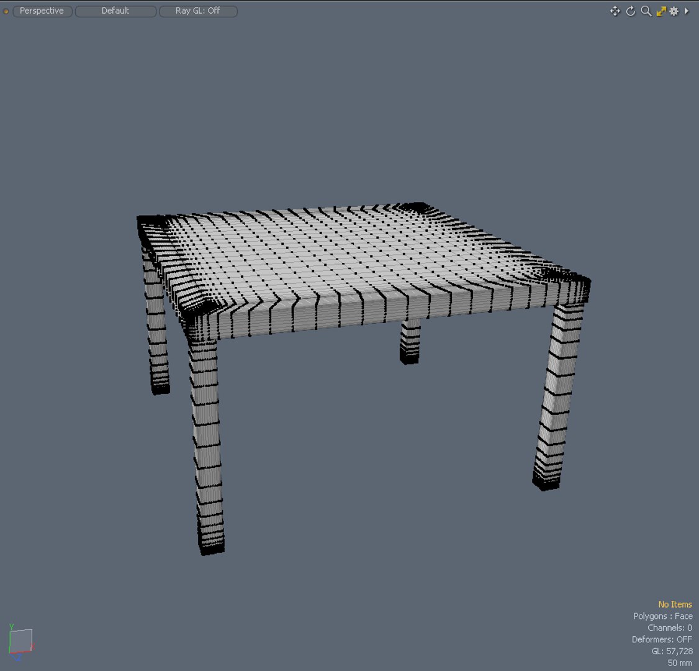Open the Perspective view type dropdown
Screen dimensions: 699x671
(x=42, y=11)
